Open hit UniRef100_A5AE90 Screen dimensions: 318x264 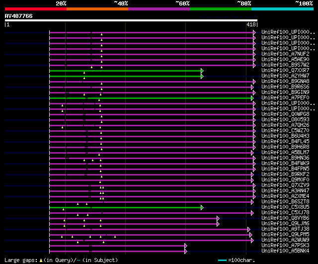click(x=285, y=60)
